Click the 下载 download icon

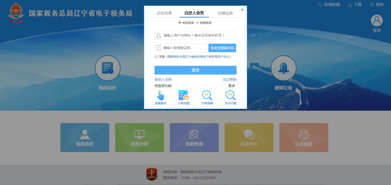[x=350, y=5]
